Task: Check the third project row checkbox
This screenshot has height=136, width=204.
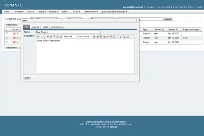Action: 7,42
